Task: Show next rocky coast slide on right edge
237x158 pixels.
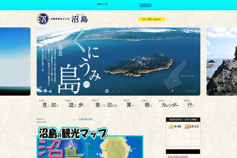Action: pos(222,62)
